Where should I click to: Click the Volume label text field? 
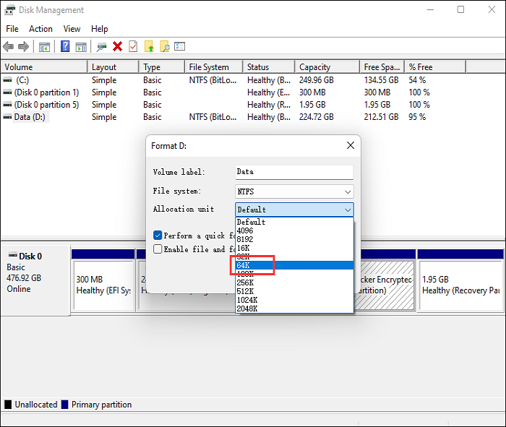294,172
